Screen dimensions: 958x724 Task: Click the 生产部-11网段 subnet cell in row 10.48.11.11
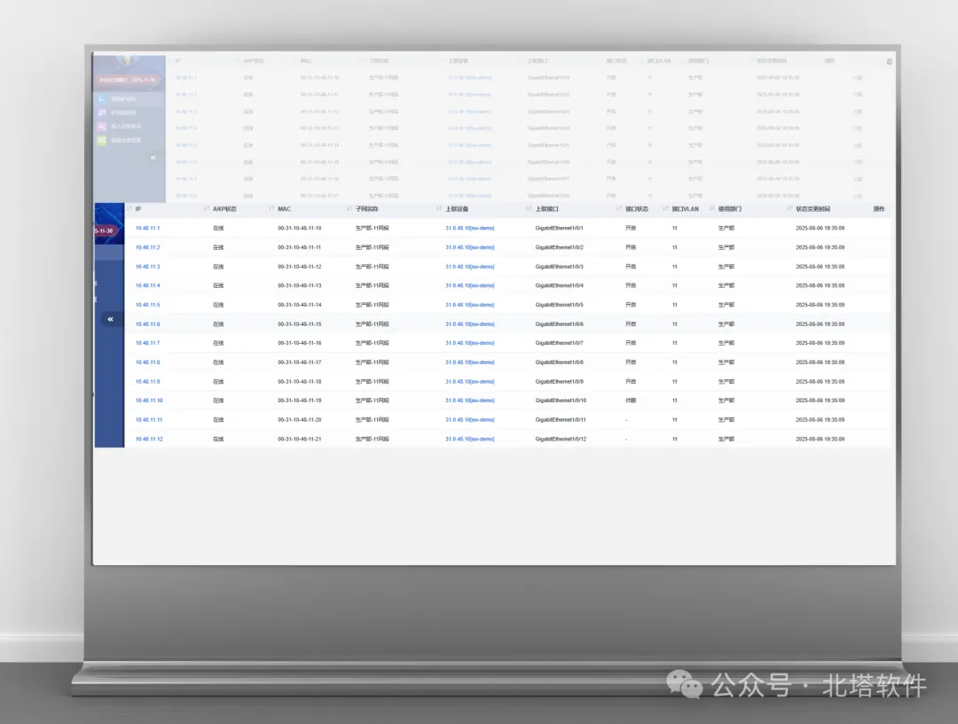tap(372, 420)
